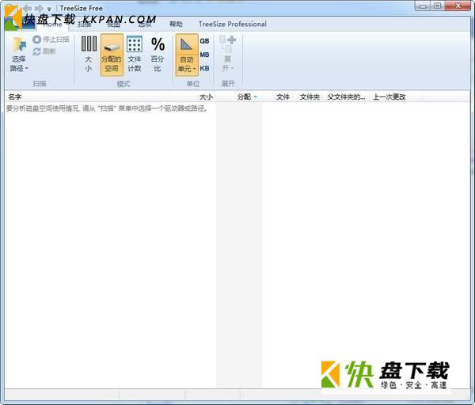Select 百分比 (Percent) mode
This screenshot has width=475, height=405.
click(158, 55)
